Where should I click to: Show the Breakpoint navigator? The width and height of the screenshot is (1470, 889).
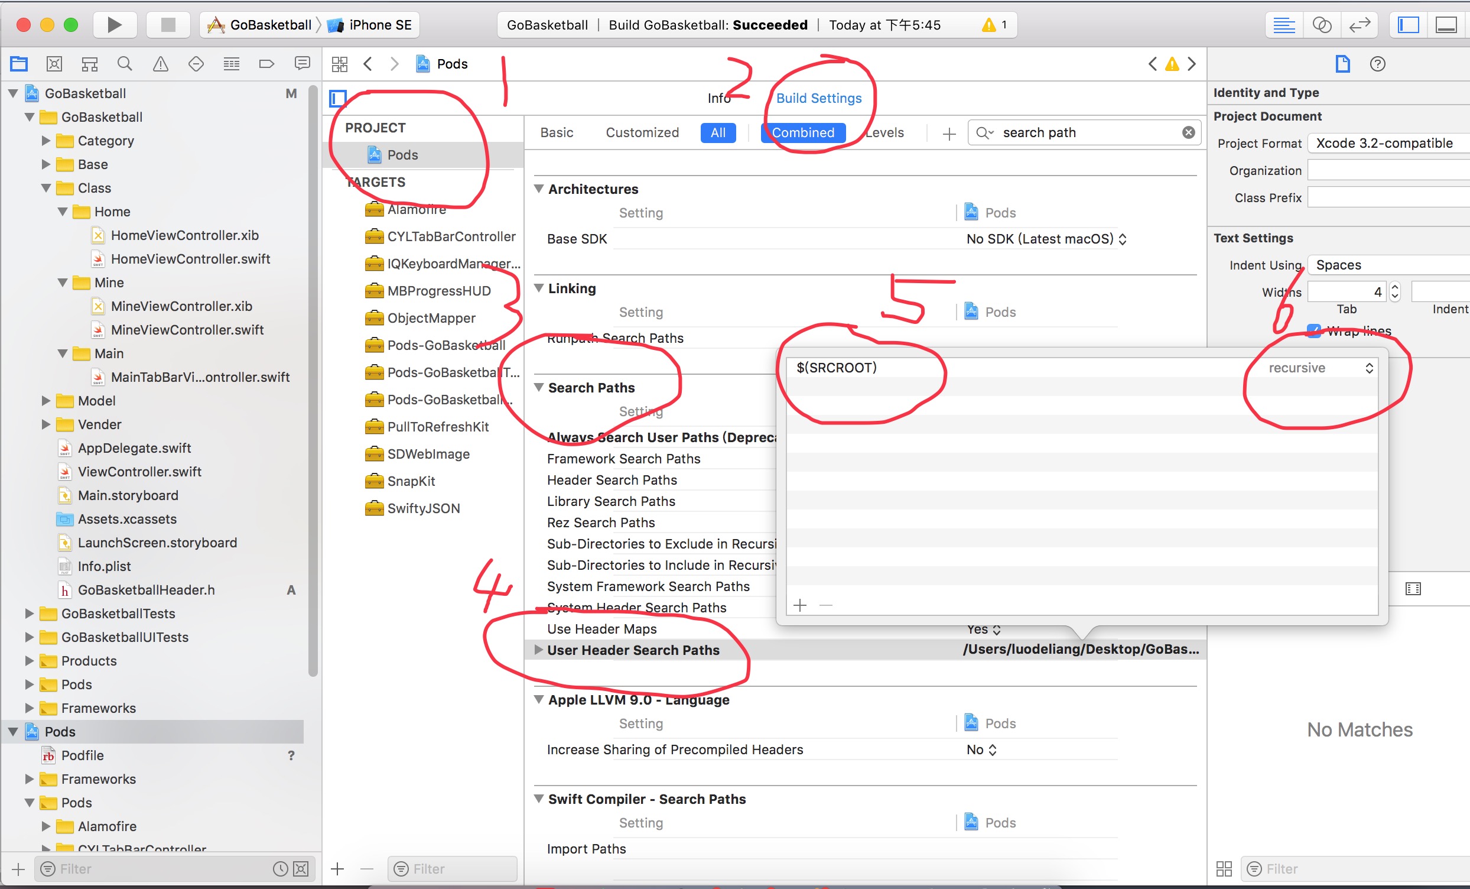[x=266, y=64]
